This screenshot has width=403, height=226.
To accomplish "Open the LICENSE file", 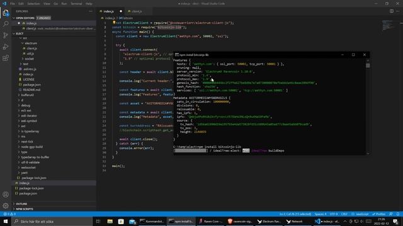I will (28, 80).
